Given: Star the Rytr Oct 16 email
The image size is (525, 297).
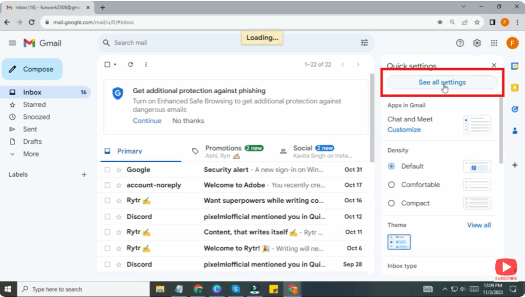Looking at the screenshot, I should [x=119, y=201].
